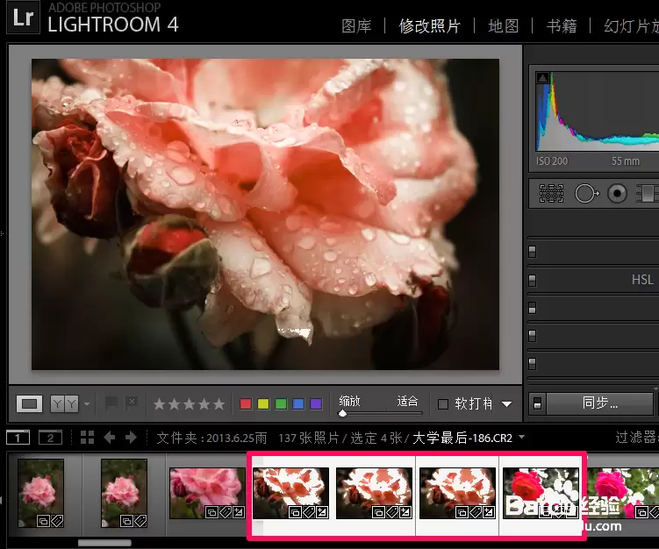This screenshot has width=659, height=549.
Task: Click the 137 张照片 count text
Action: point(309,438)
